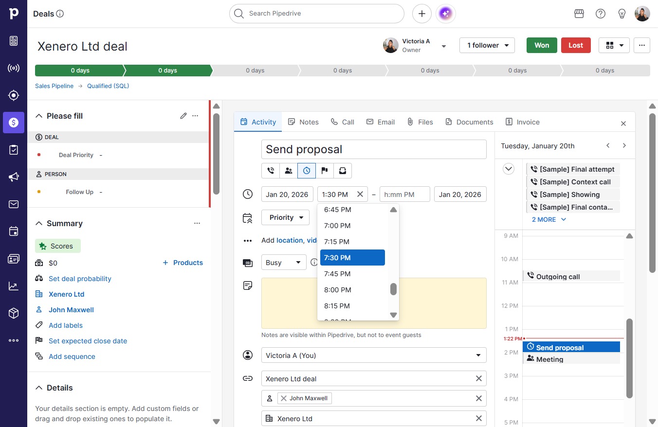Switch to the Call tab
This screenshot has height=427, width=658.
(342, 122)
